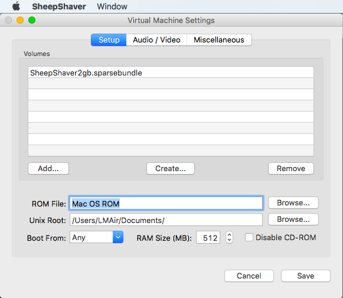Click into the ROM File field
This screenshot has width=343, height=298.
click(166, 204)
